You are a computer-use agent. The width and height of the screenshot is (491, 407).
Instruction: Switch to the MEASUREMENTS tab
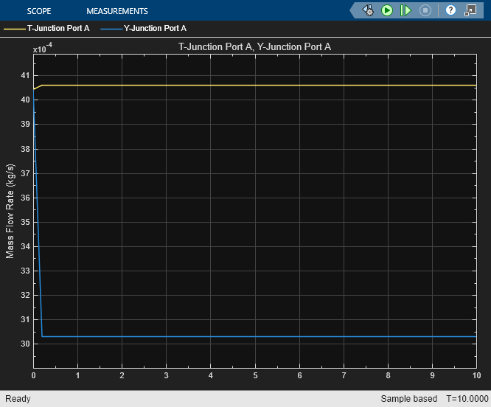tap(116, 11)
